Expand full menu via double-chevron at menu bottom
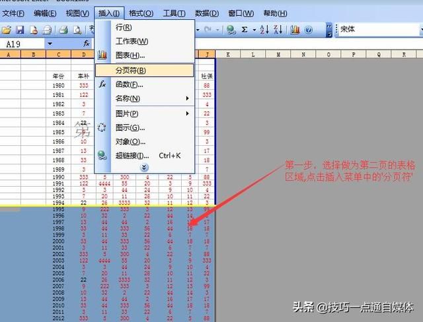The width and height of the screenshot is (423, 322). coord(144,168)
